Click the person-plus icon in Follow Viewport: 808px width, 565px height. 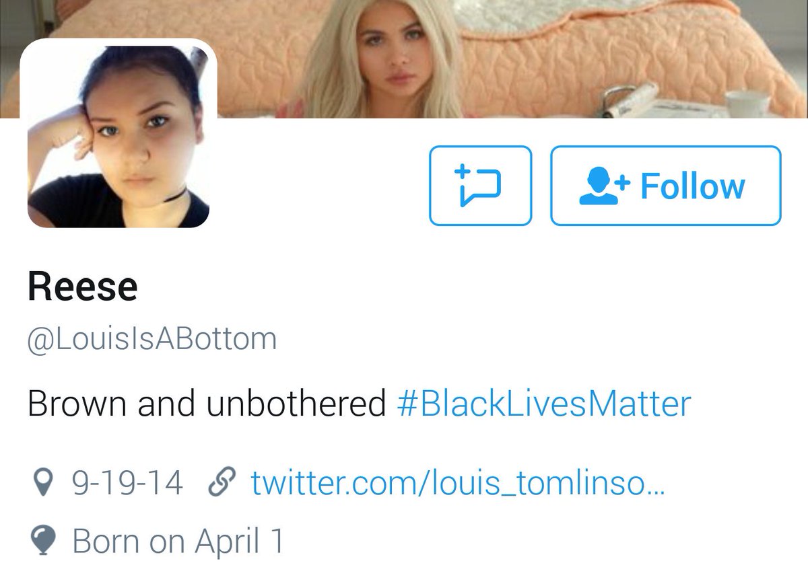[604, 186]
